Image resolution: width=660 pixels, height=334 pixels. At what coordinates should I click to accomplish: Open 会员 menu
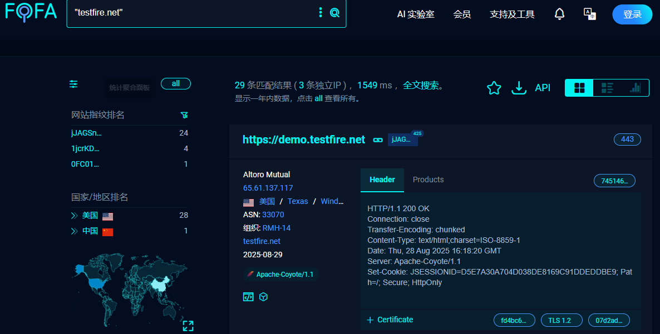click(x=462, y=14)
